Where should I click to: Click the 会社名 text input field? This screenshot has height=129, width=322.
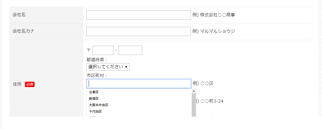(x=139, y=15)
